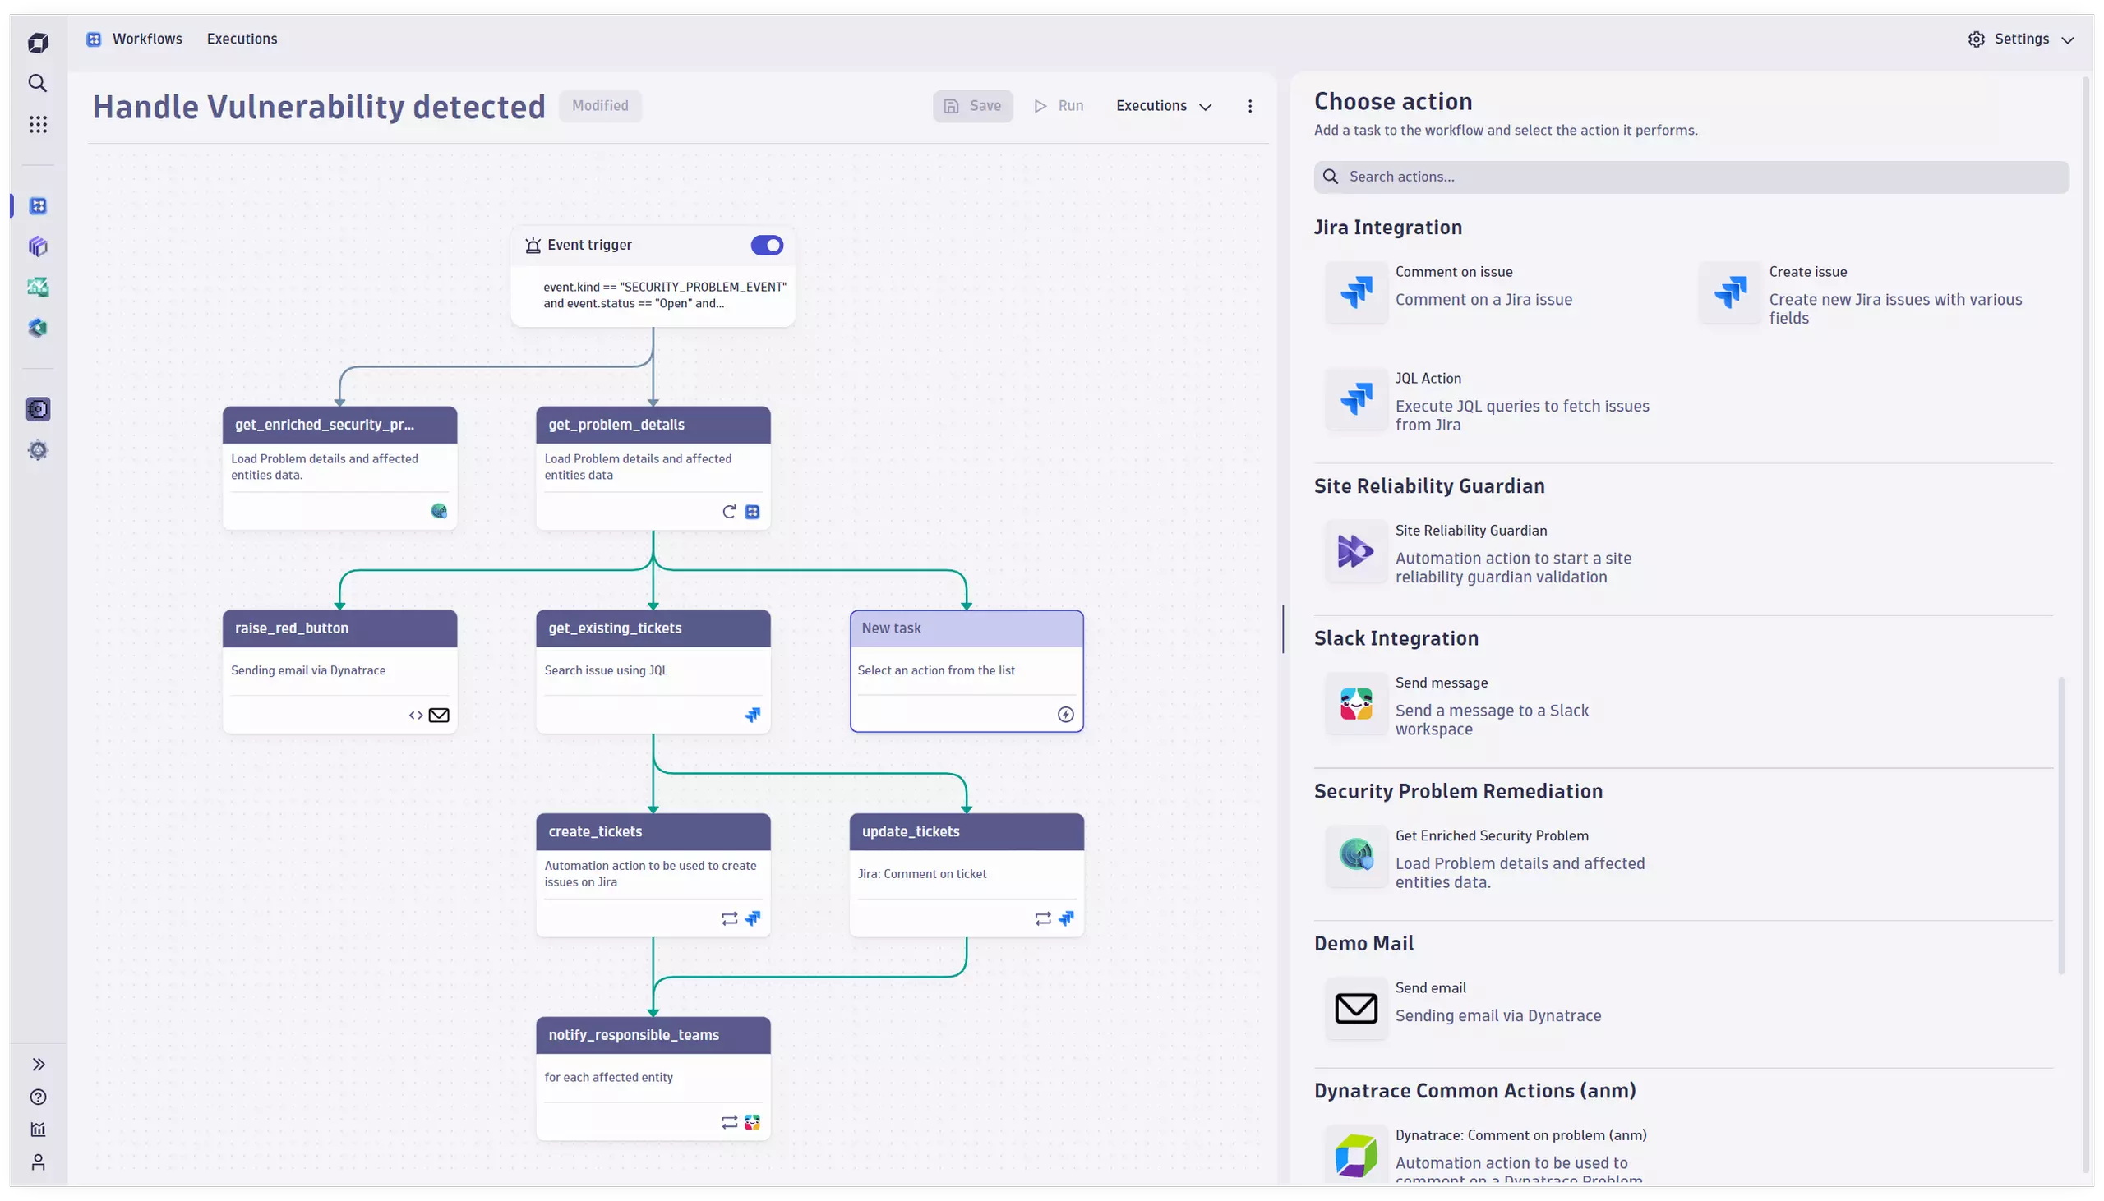Click the user profile icon in sidebar
The height and width of the screenshot is (1201, 2104).
38,1162
